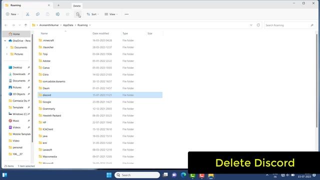Refresh the Roaming folder view
Screen dimensions: 320x180
[258, 25]
